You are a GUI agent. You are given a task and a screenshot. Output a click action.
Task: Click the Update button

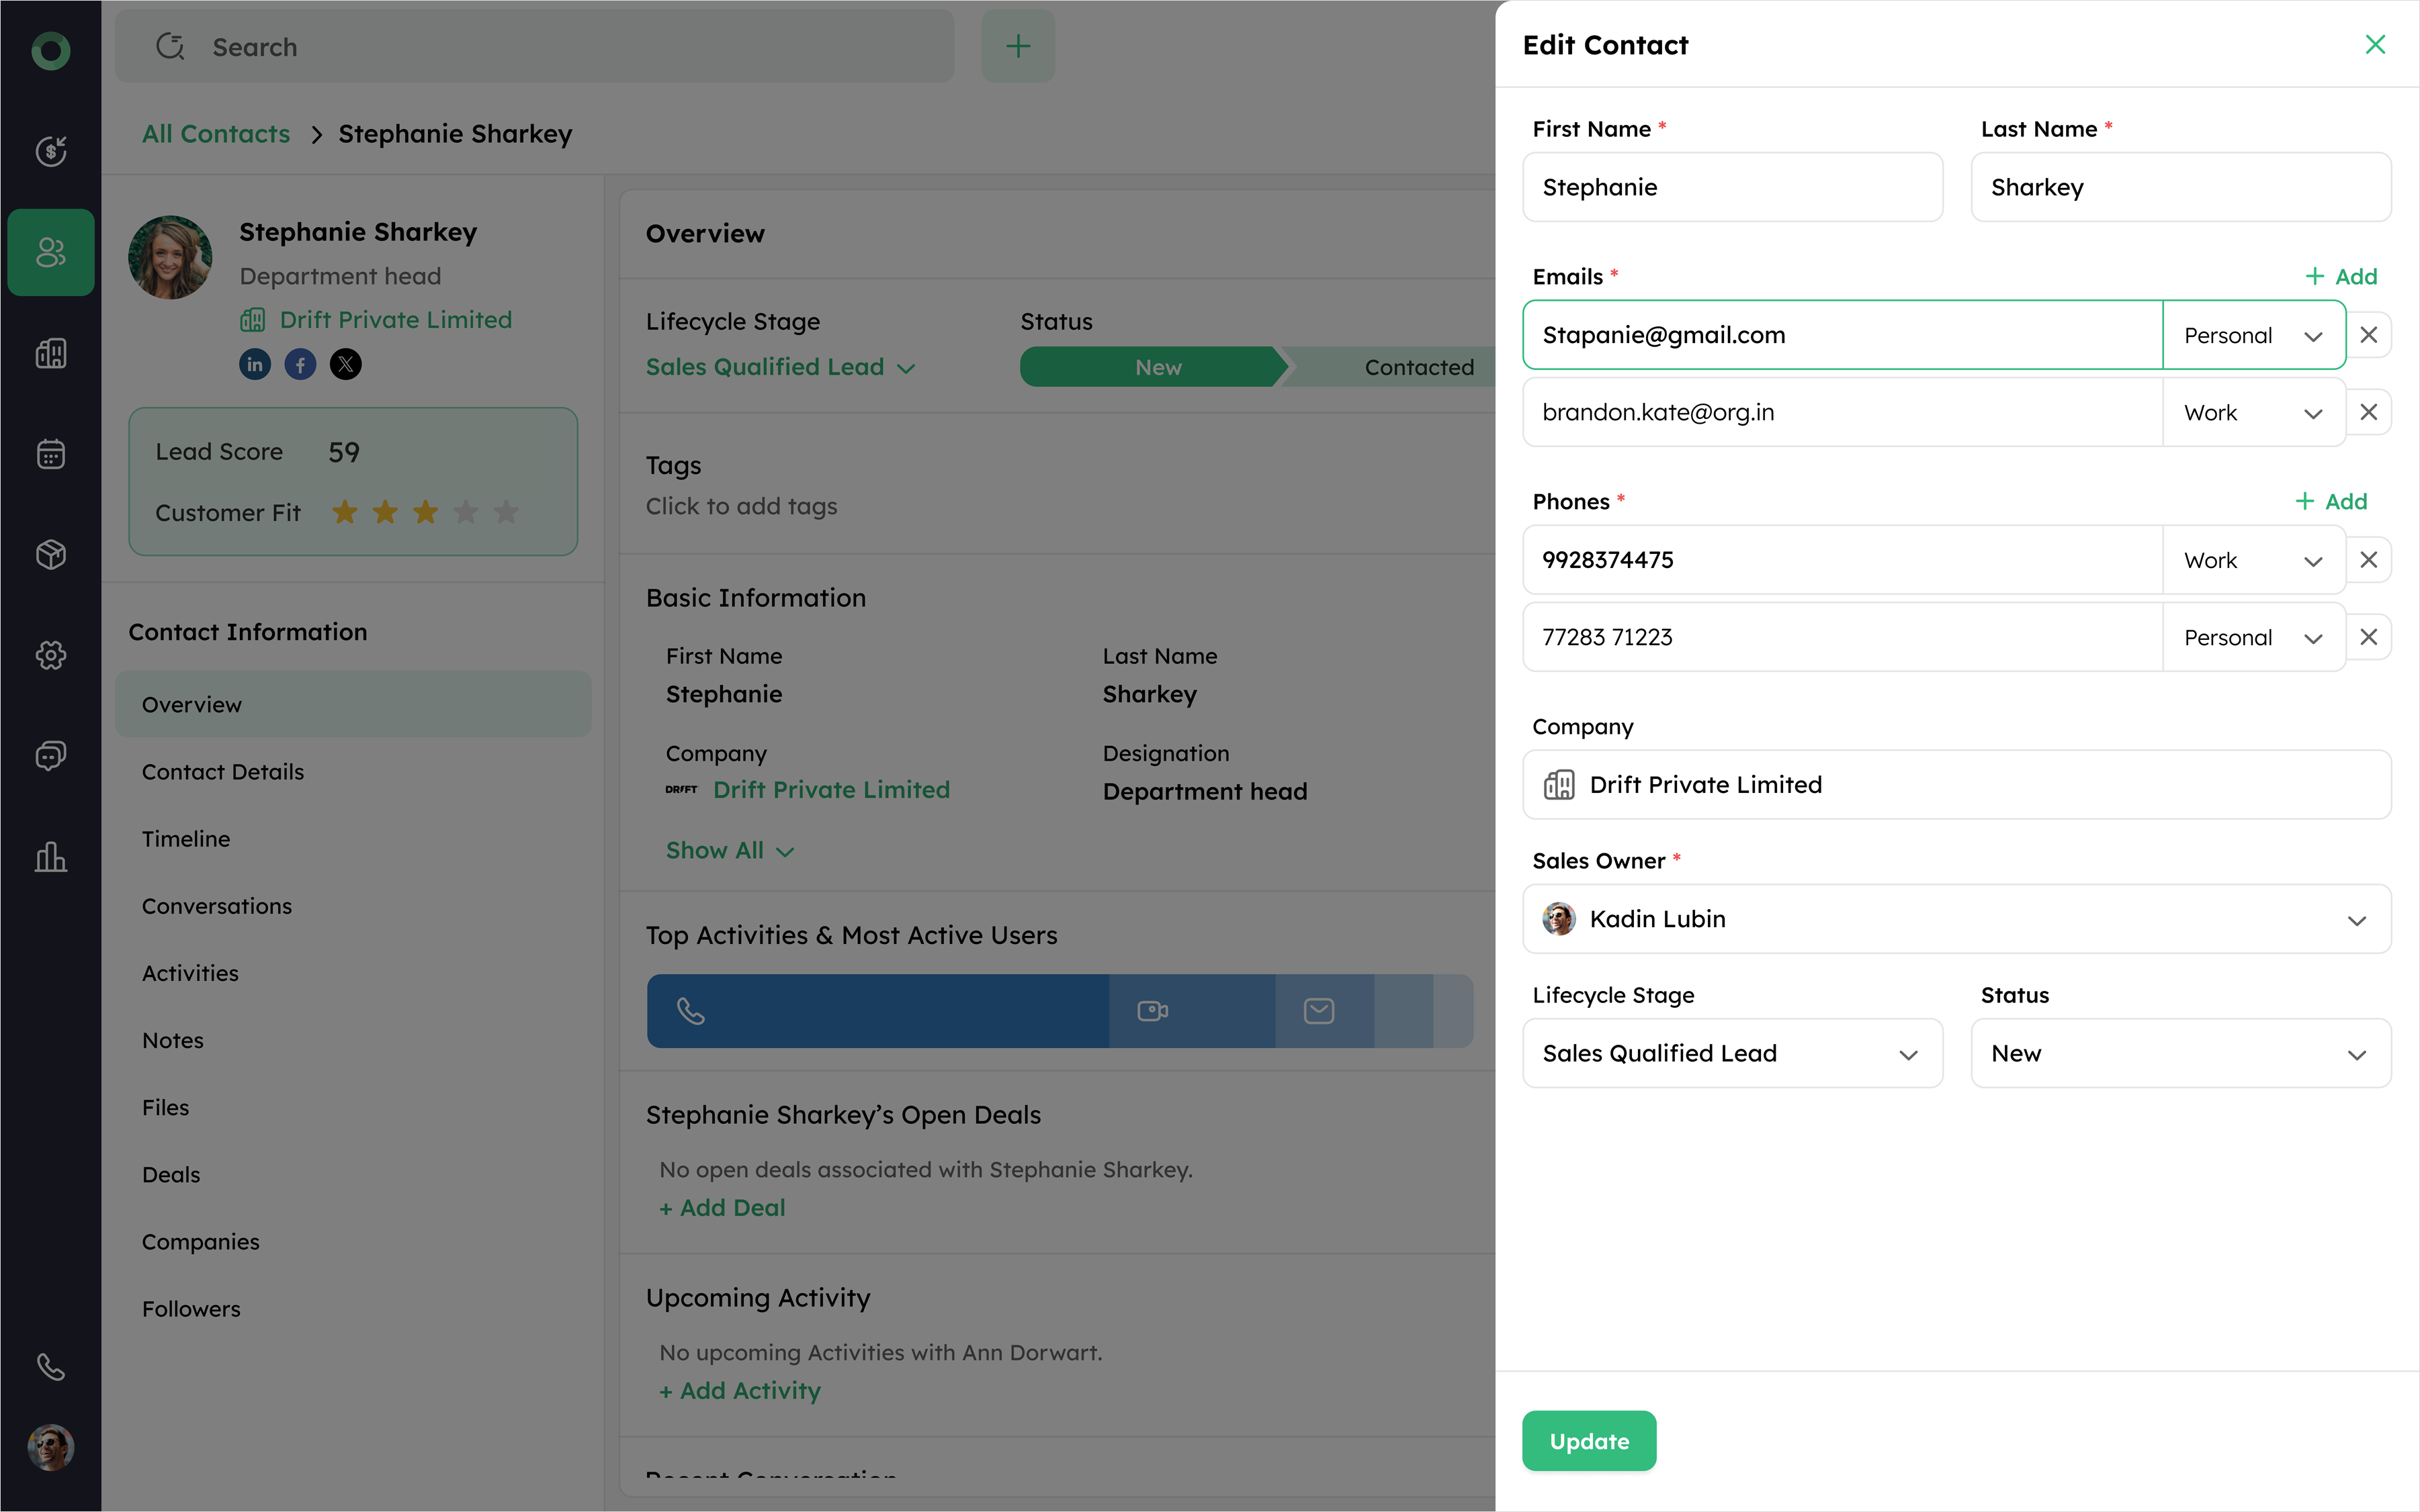pos(1589,1441)
